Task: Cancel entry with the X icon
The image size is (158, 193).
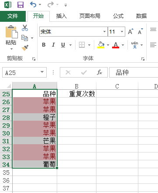Action: click(68, 72)
